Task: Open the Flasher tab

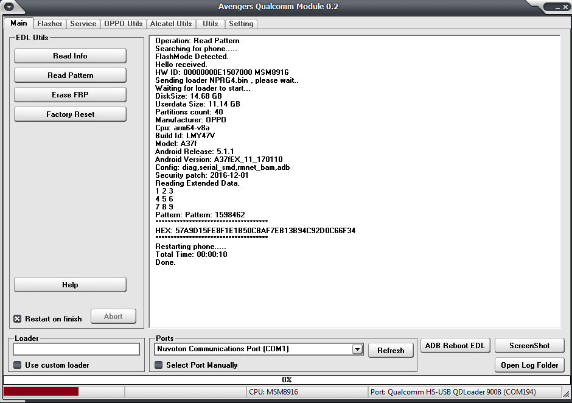Action: pyautogui.click(x=50, y=24)
